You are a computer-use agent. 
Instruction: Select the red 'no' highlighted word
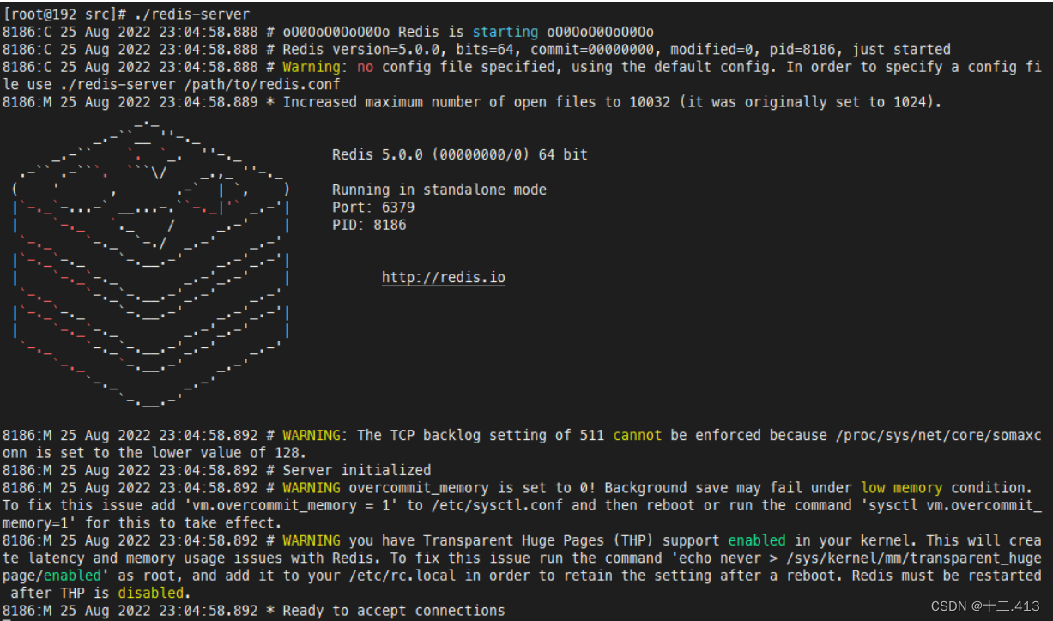coord(365,66)
